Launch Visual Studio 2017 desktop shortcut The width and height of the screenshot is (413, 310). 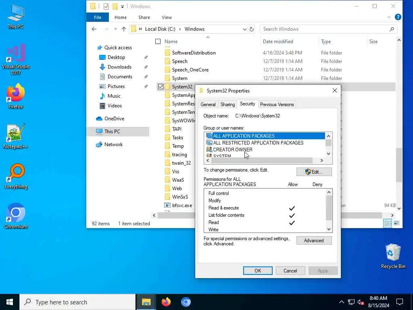pos(16,59)
